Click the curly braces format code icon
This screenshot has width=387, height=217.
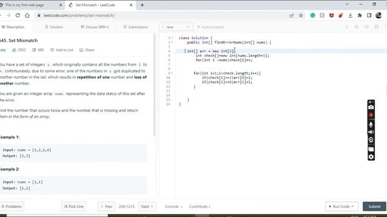click(356, 27)
